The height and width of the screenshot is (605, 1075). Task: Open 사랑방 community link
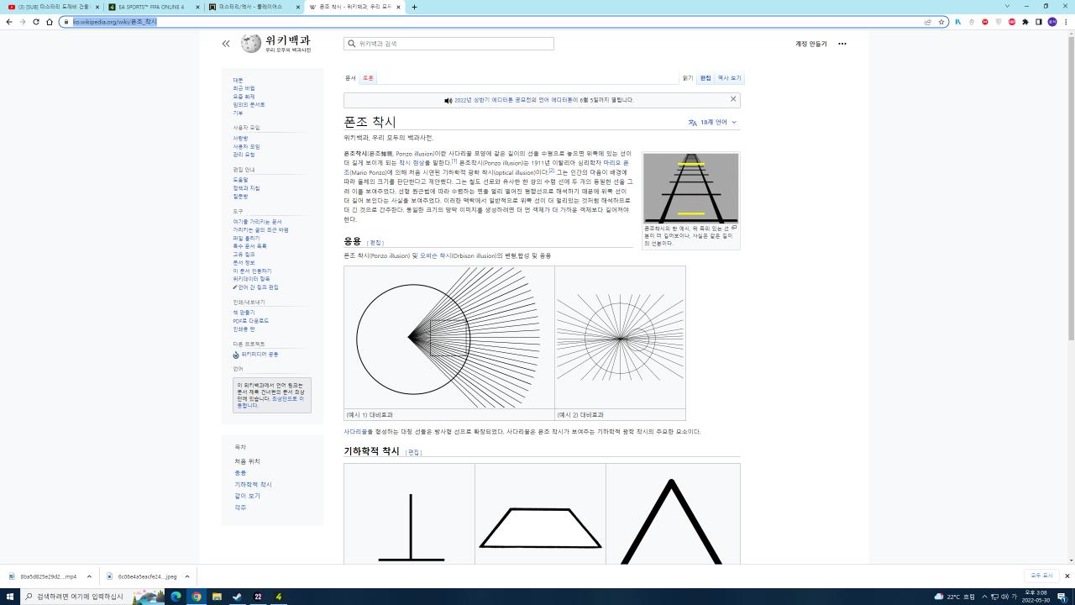pyautogui.click(x=240, y=138)
